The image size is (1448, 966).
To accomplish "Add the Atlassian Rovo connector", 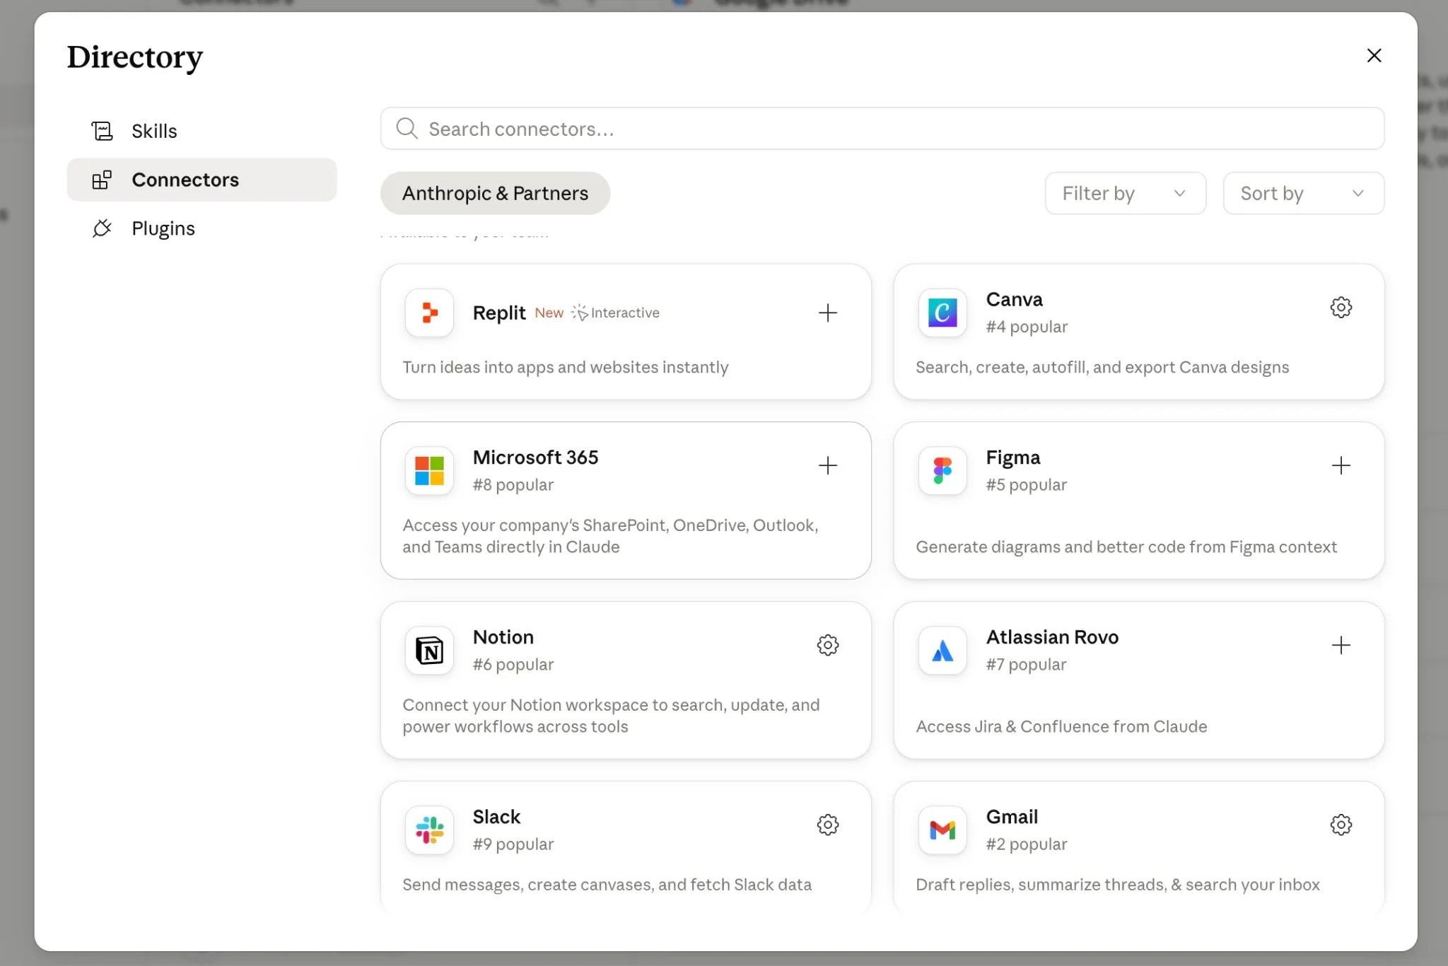I will tap(1341, 645).
